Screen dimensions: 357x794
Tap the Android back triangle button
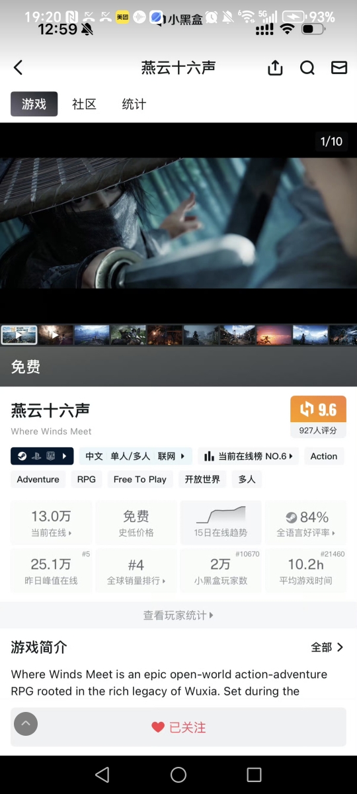pyautogui.click(x=102, y=775)
